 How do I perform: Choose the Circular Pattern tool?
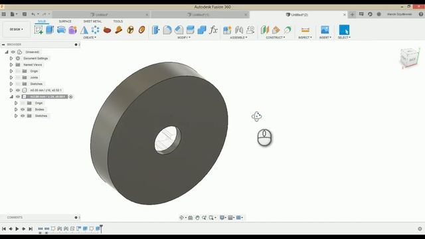[95, 30]
